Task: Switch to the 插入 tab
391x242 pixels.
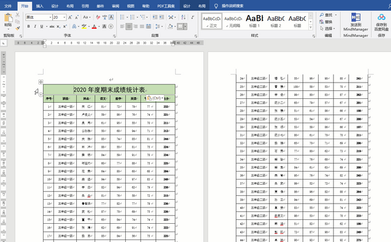Action: coord(40,6)
